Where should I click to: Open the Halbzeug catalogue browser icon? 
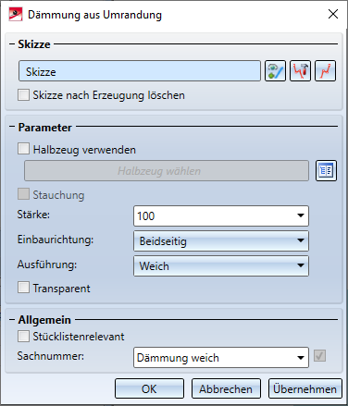(326, 170)
